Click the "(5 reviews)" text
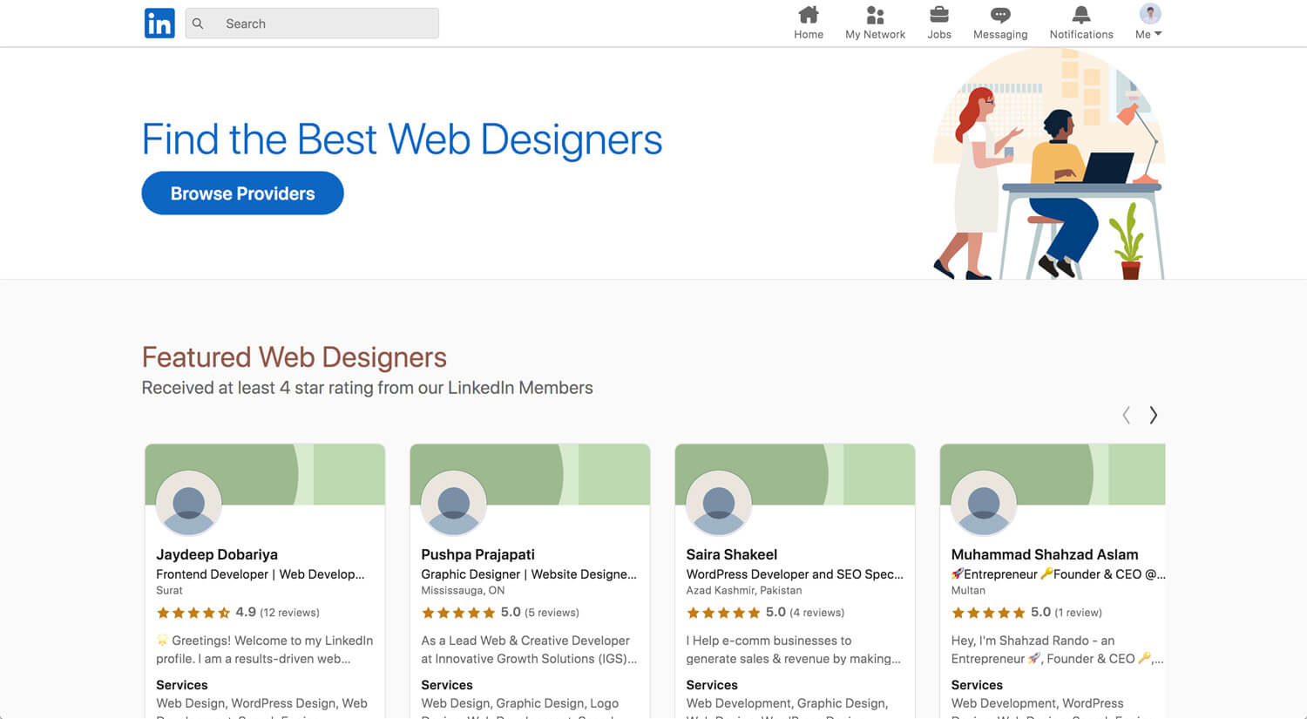This screenshot has width=1307, height=719. [552, 613]
